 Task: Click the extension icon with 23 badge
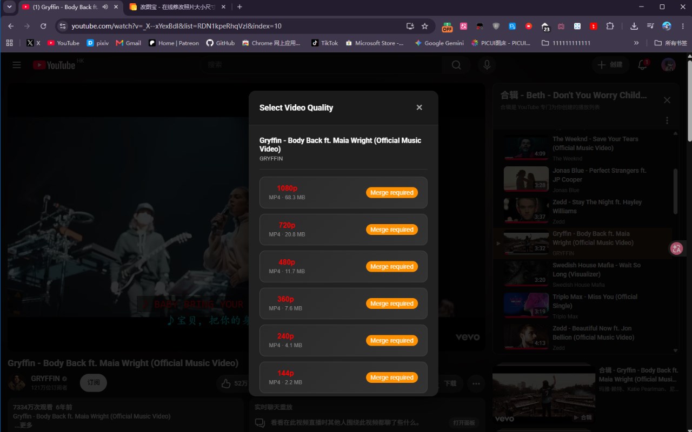545,26
